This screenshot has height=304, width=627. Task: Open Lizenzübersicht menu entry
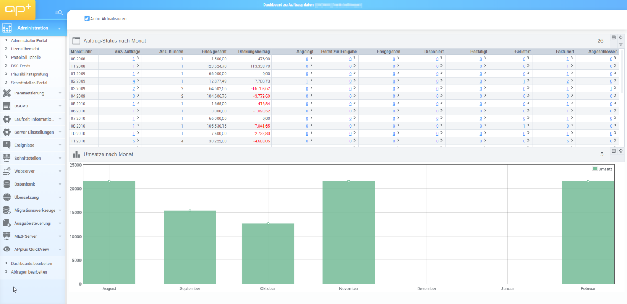pyautogui.click(x=25, y=49)
